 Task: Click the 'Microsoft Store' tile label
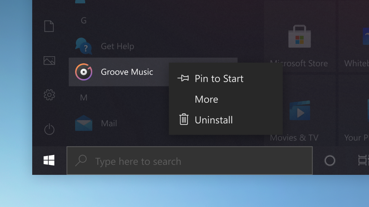pos(299,63)
